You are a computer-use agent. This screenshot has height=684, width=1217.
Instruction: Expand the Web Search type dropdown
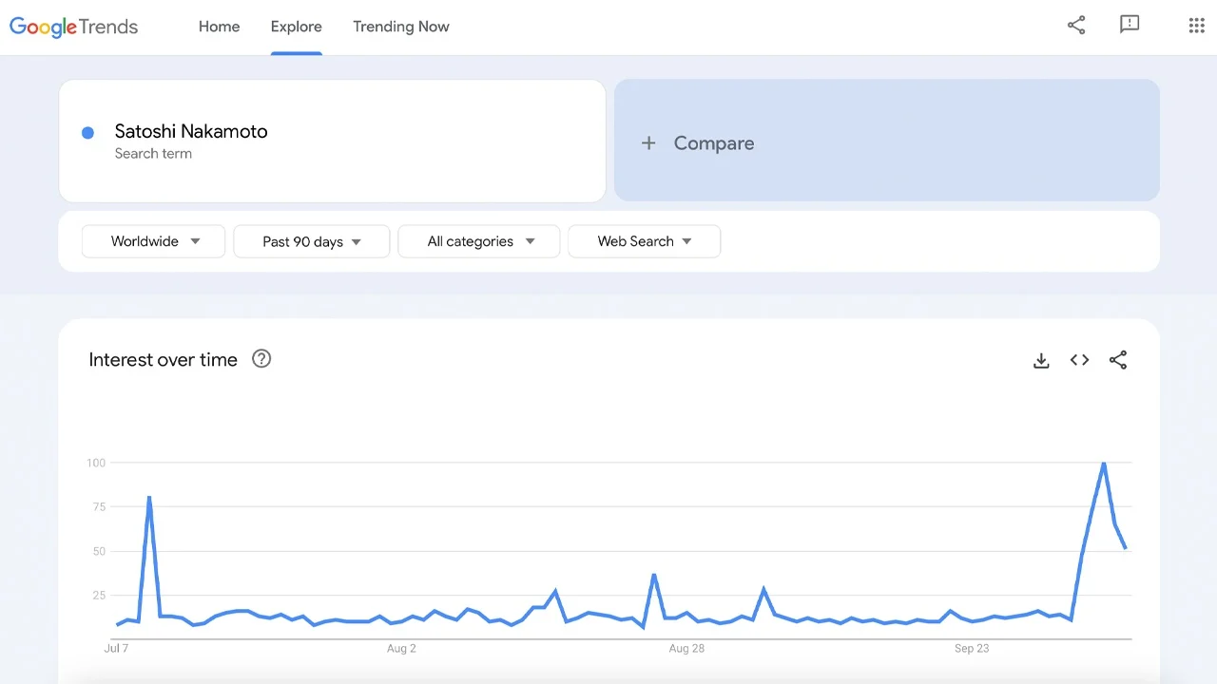[x=644, y=241]
